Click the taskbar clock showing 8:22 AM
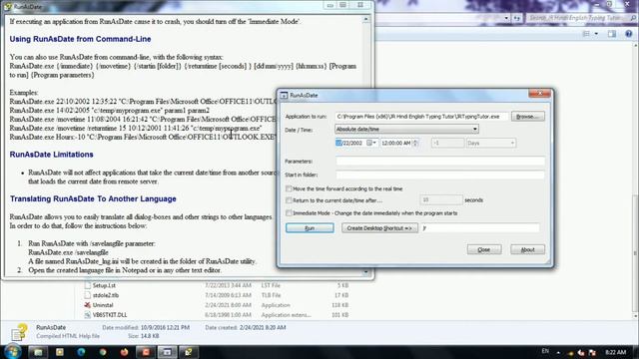639x359 pixels. click(x=615, y=352)
